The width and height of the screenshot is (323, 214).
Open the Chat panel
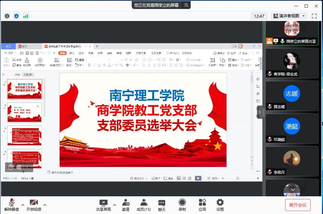[162, 205]
